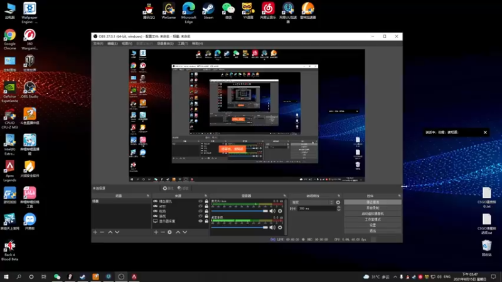Switch to OBS via its taskbar icon
The image size is (502, 282).
pos(121,276)
